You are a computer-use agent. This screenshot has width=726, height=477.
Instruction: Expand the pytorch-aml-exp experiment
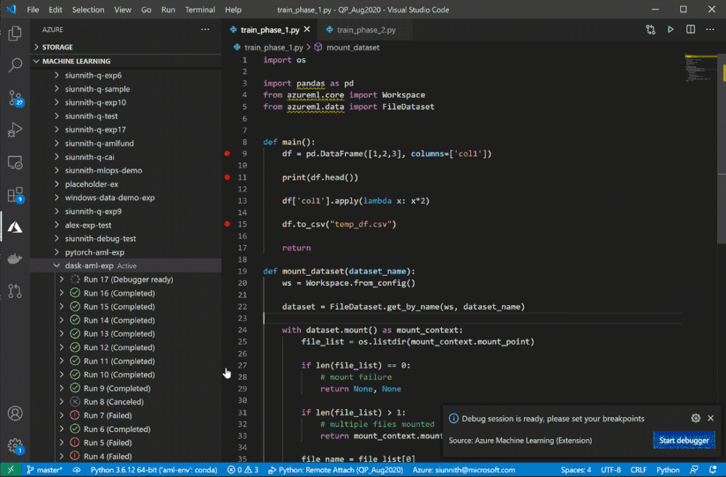57,252
